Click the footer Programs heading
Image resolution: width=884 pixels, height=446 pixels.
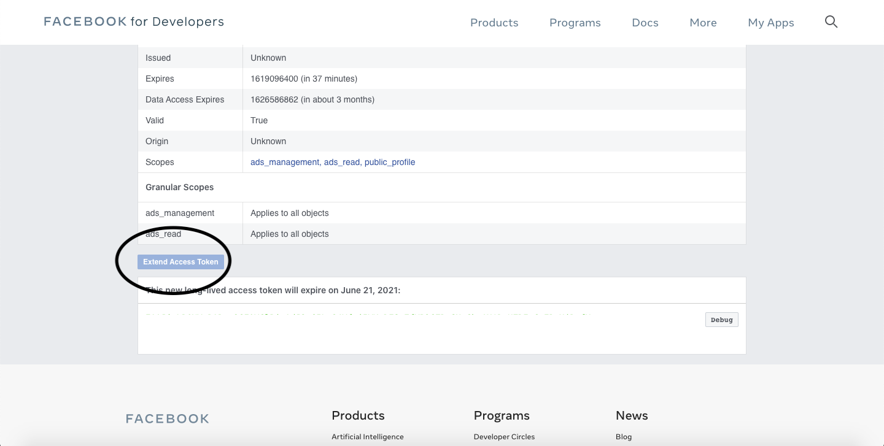coord(501,415)
